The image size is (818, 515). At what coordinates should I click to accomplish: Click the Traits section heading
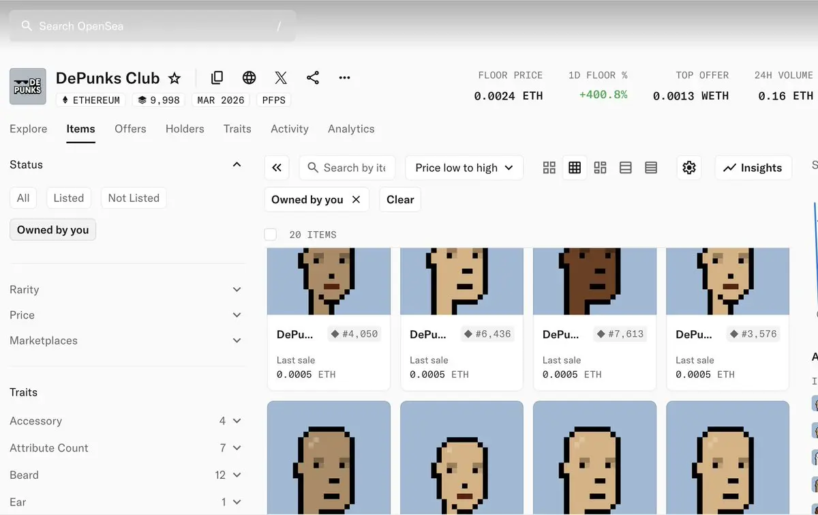(24, 392)
